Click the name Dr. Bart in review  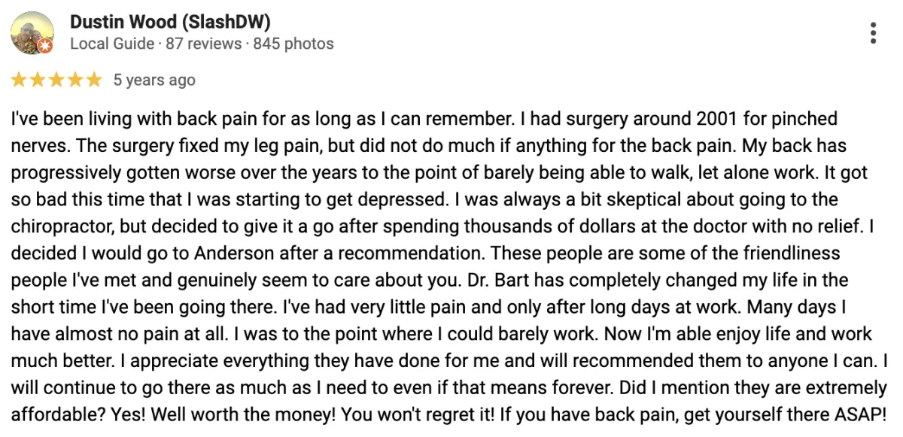tap(496, 281)
